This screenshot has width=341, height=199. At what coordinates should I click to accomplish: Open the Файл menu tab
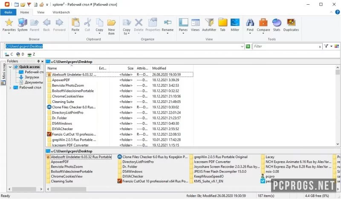pos(8,12)
